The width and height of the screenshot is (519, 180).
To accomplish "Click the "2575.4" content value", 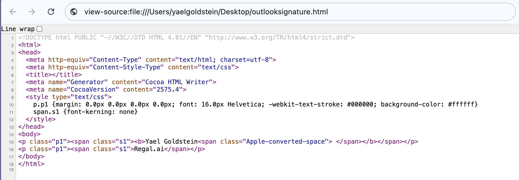I will tap(168, 89).
